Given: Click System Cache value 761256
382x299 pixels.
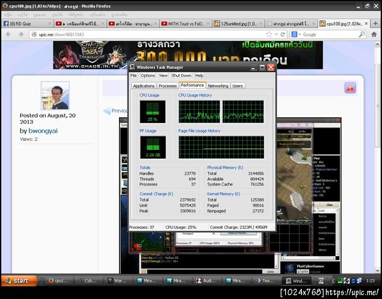Looking at the screenshot, I should pos(257,184).
